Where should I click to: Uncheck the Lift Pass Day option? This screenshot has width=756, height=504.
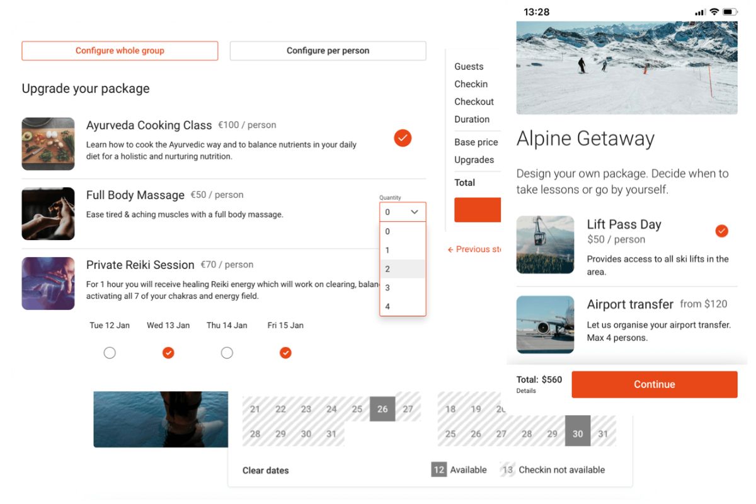[722, 231]
